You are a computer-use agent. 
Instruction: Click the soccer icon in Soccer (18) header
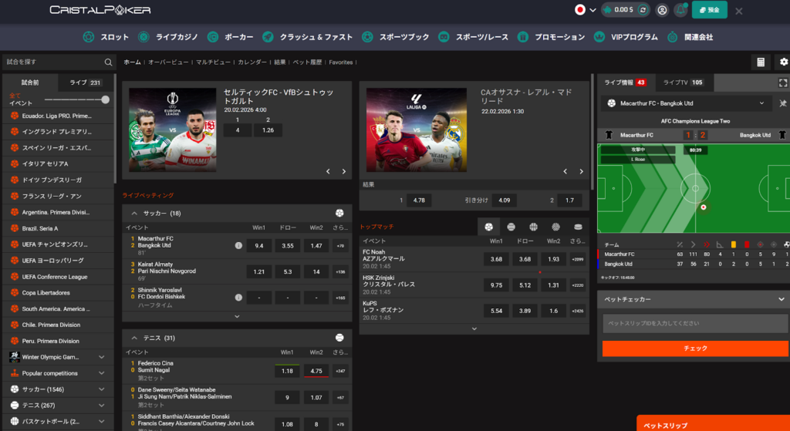339,213
